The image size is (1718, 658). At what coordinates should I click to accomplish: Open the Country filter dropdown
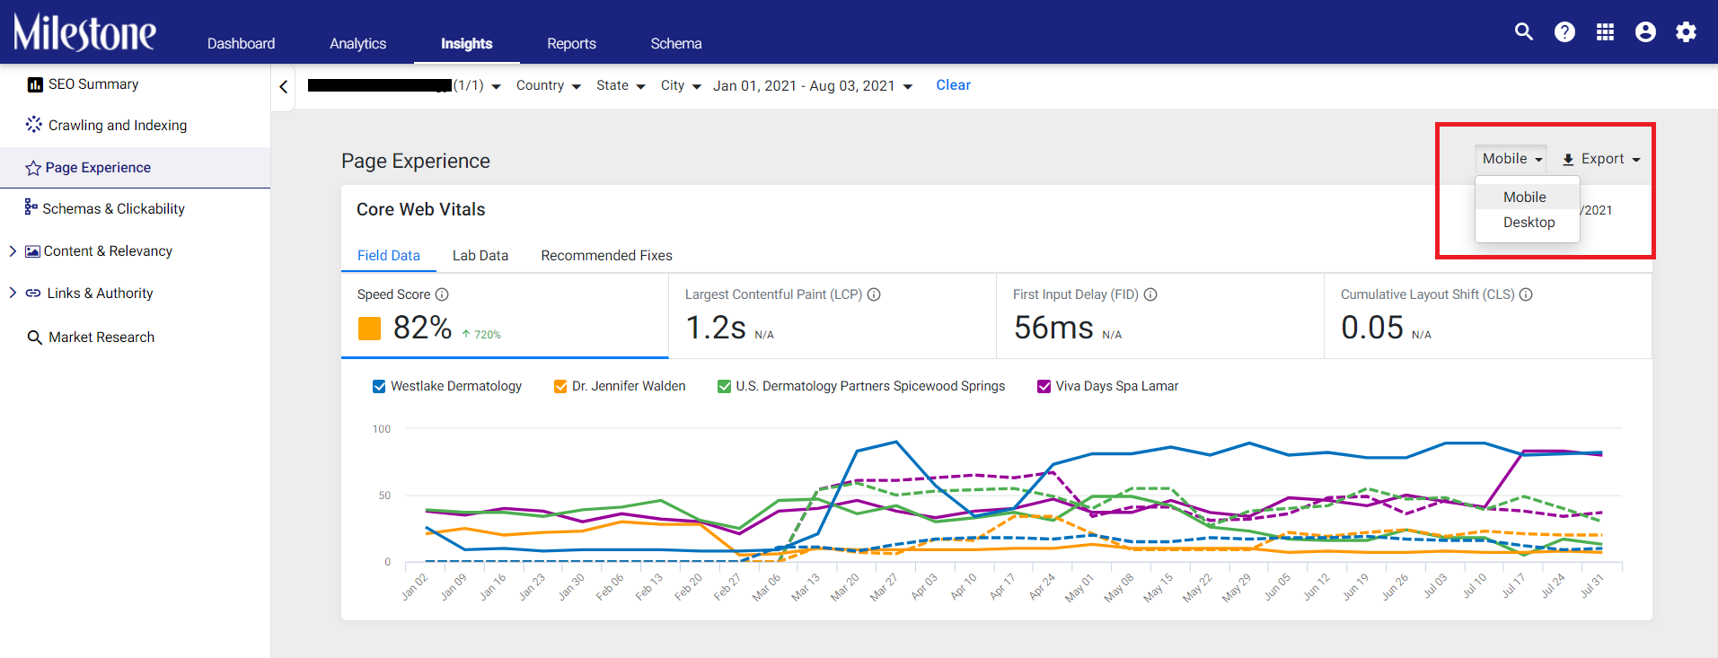click(x=548, y=85)
